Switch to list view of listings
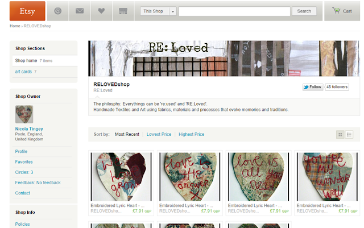Image resolution: width=364 pixels, height=228 pixels. click(x=349, y=134)
